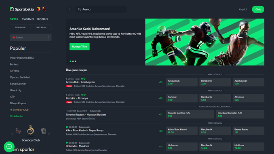Show previous item in casino carousel

[12, 134]
